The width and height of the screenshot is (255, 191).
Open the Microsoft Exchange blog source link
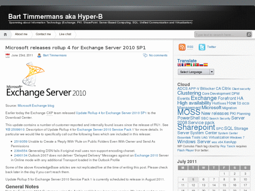(x=36, y=105)
